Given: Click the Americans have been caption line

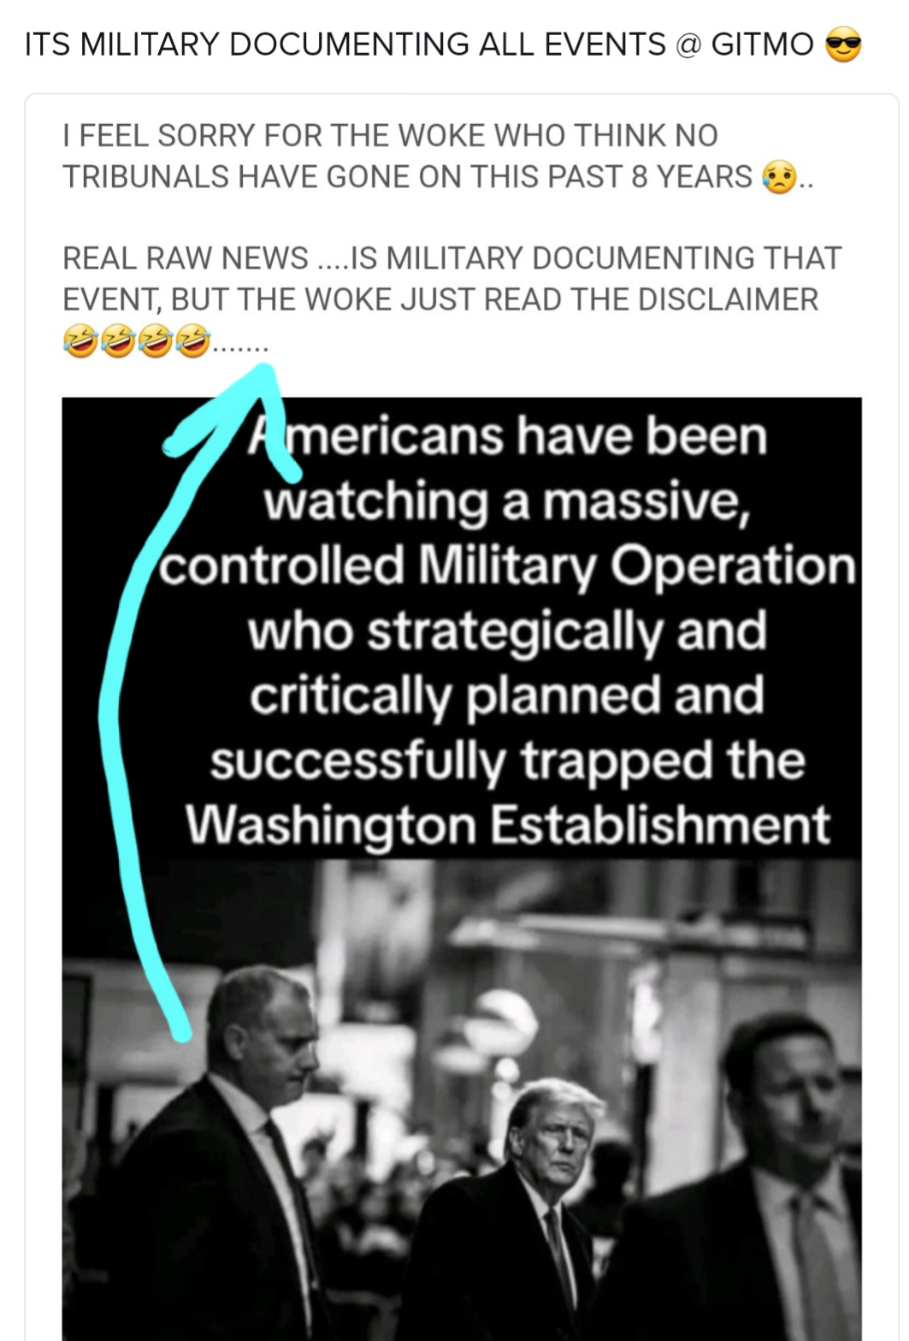Looking at the screenshot, I should click(x=508, y=436).
